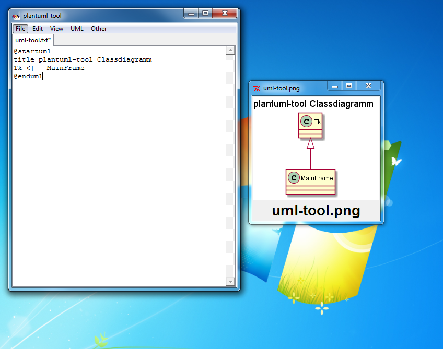
Task: Select the uml-tool.txt* tab
Action: (33, 40)
